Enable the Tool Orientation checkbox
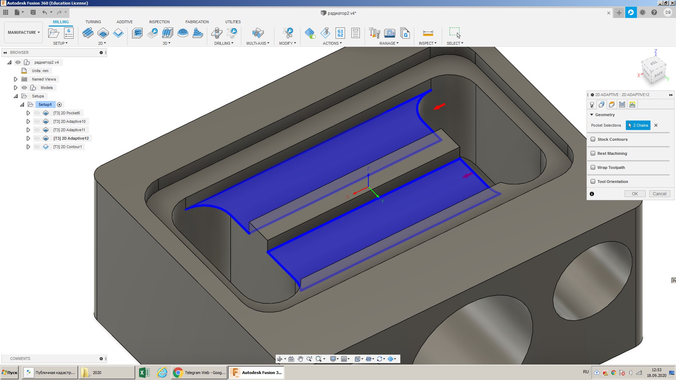 coord(593,182)
